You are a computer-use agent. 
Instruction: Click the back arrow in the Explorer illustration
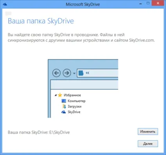click(x=56, y=73)
